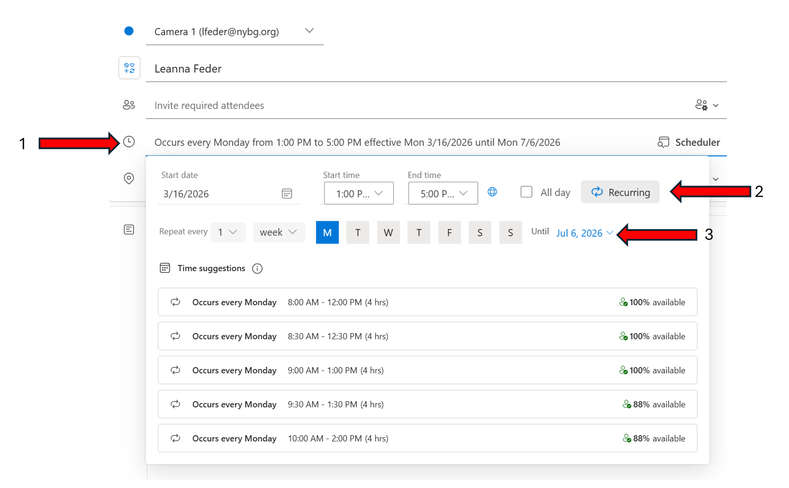This screenshot has width=789, height=488.
Task: Click the time zone globe icon
Action: click(x=492, y=192)
